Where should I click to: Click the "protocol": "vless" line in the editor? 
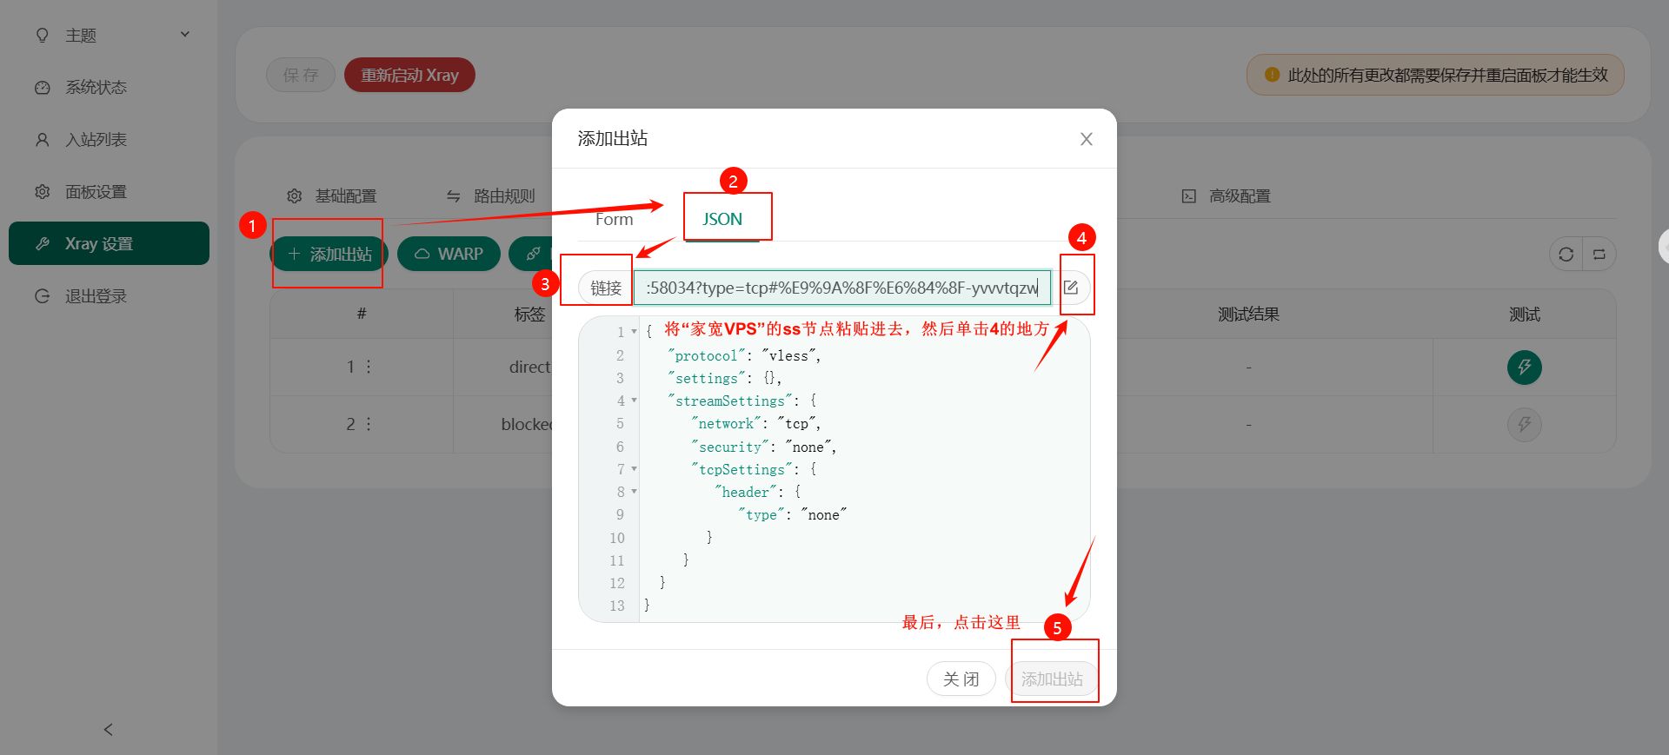pyautogui.click(x=744, y=355)
